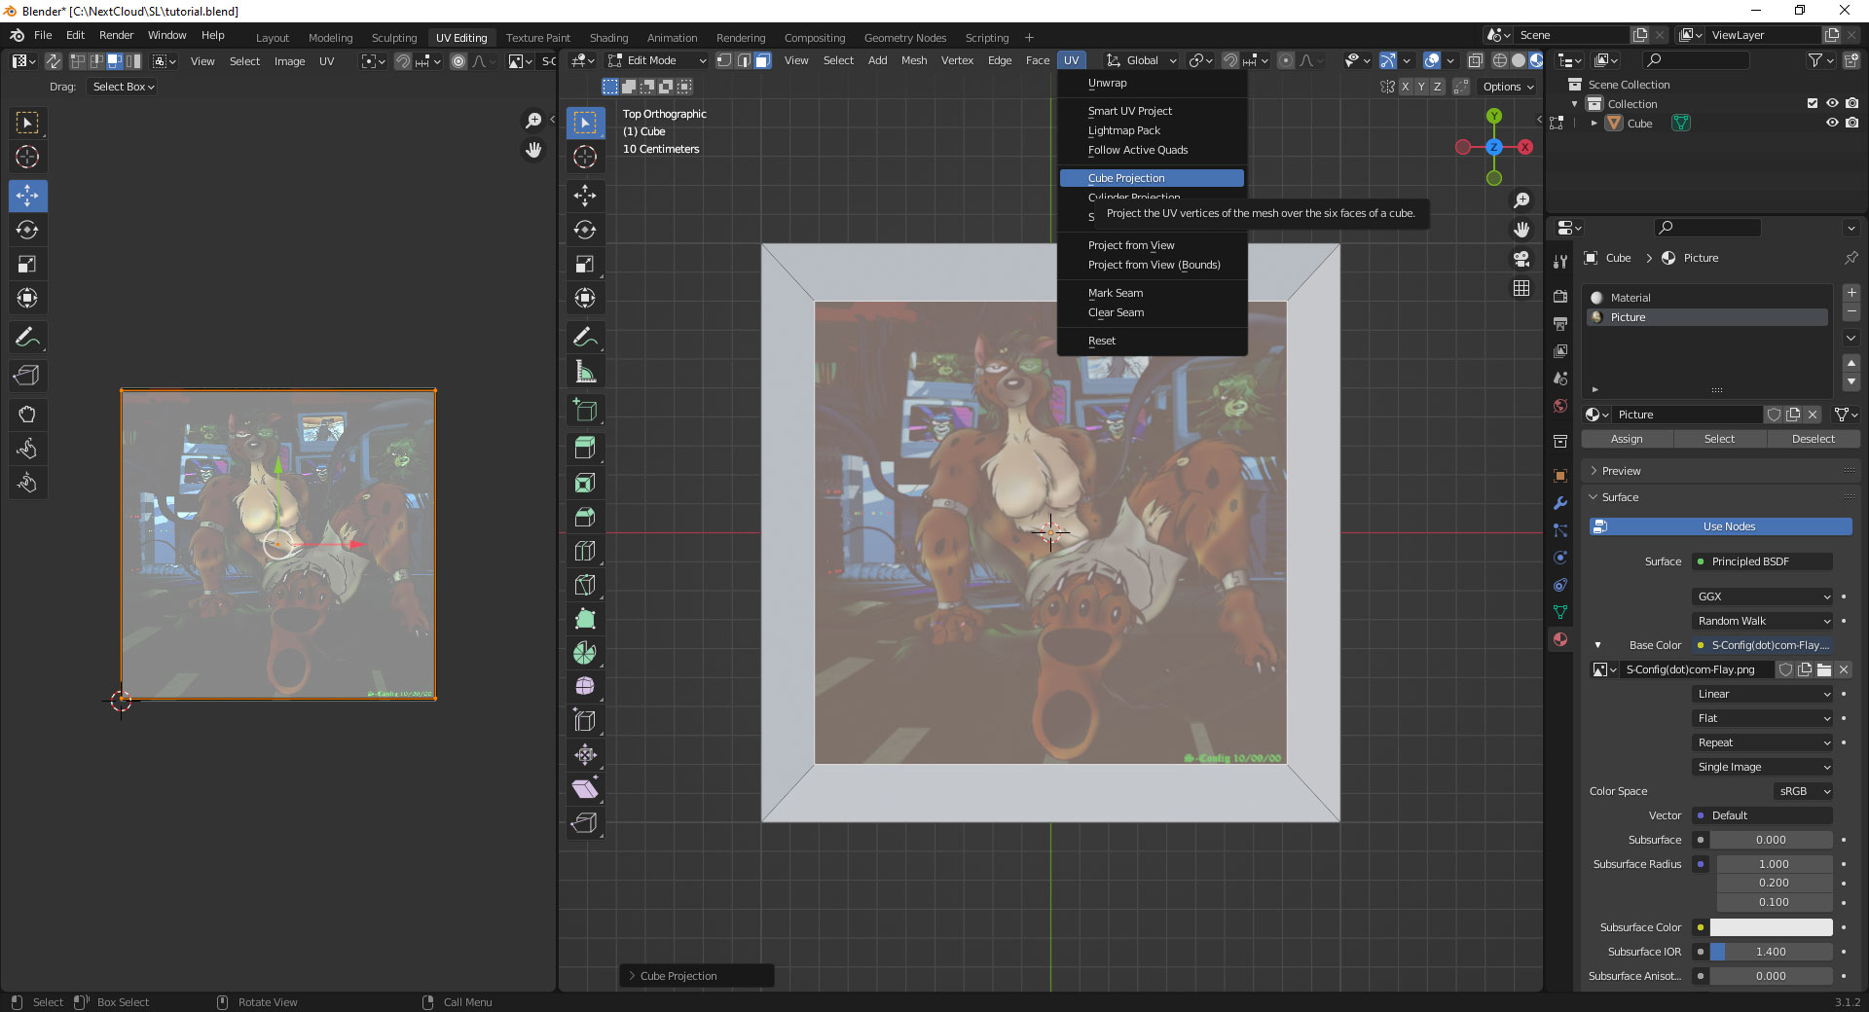This screenshot has height=1012, width=1869.
Task: Select the Extrude Region tool
Action: point(585,449)
